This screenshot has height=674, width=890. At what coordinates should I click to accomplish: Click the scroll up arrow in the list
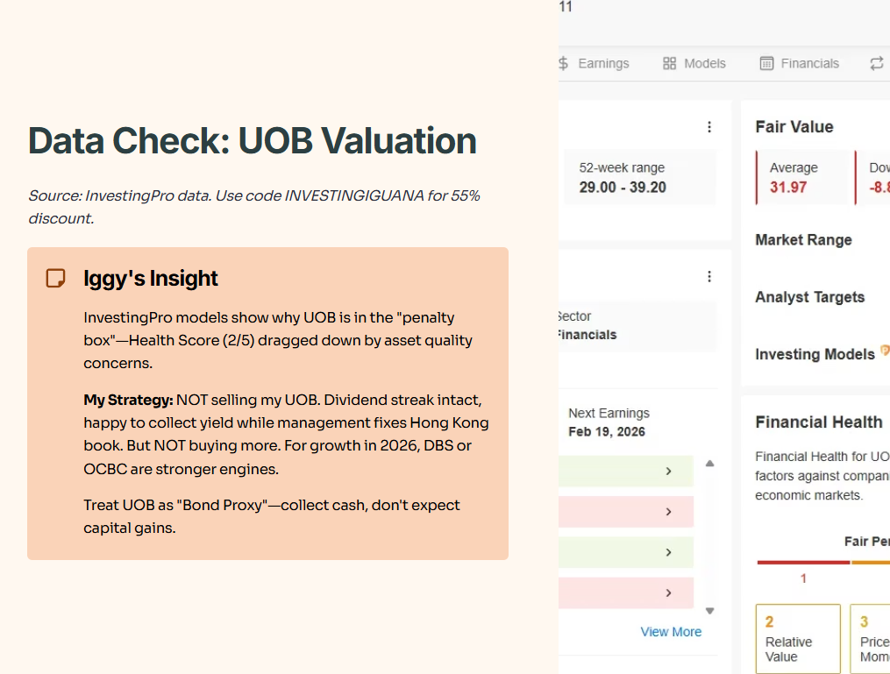[x=709, y=464]
